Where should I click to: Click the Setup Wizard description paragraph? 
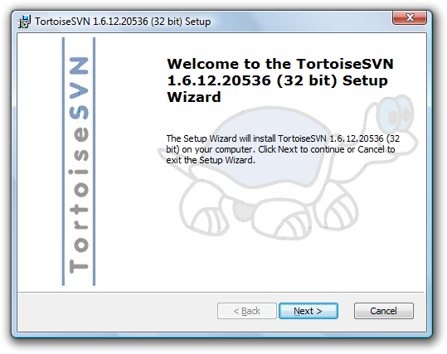tap(283, 149)
